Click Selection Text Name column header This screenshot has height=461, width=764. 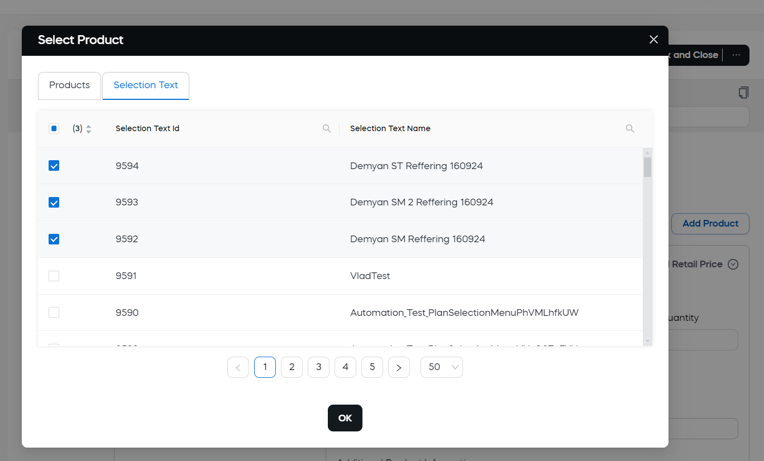pos(390,129)
